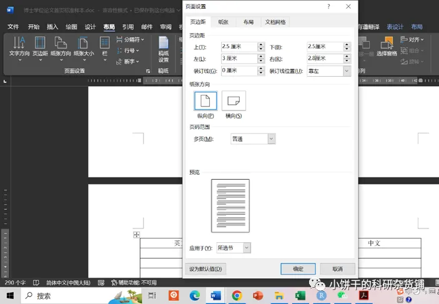The width and height of the screenshot is (439, 304).
Task: Open the 装订线位置 gutter position dropdown
Action: [x=347, y=71]
